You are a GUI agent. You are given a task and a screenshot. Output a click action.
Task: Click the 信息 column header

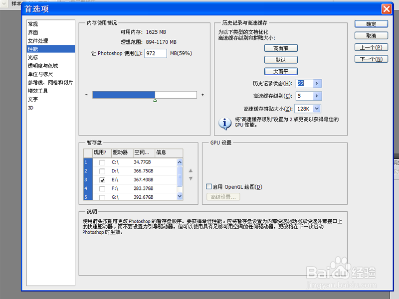click(x=169, y=152)
